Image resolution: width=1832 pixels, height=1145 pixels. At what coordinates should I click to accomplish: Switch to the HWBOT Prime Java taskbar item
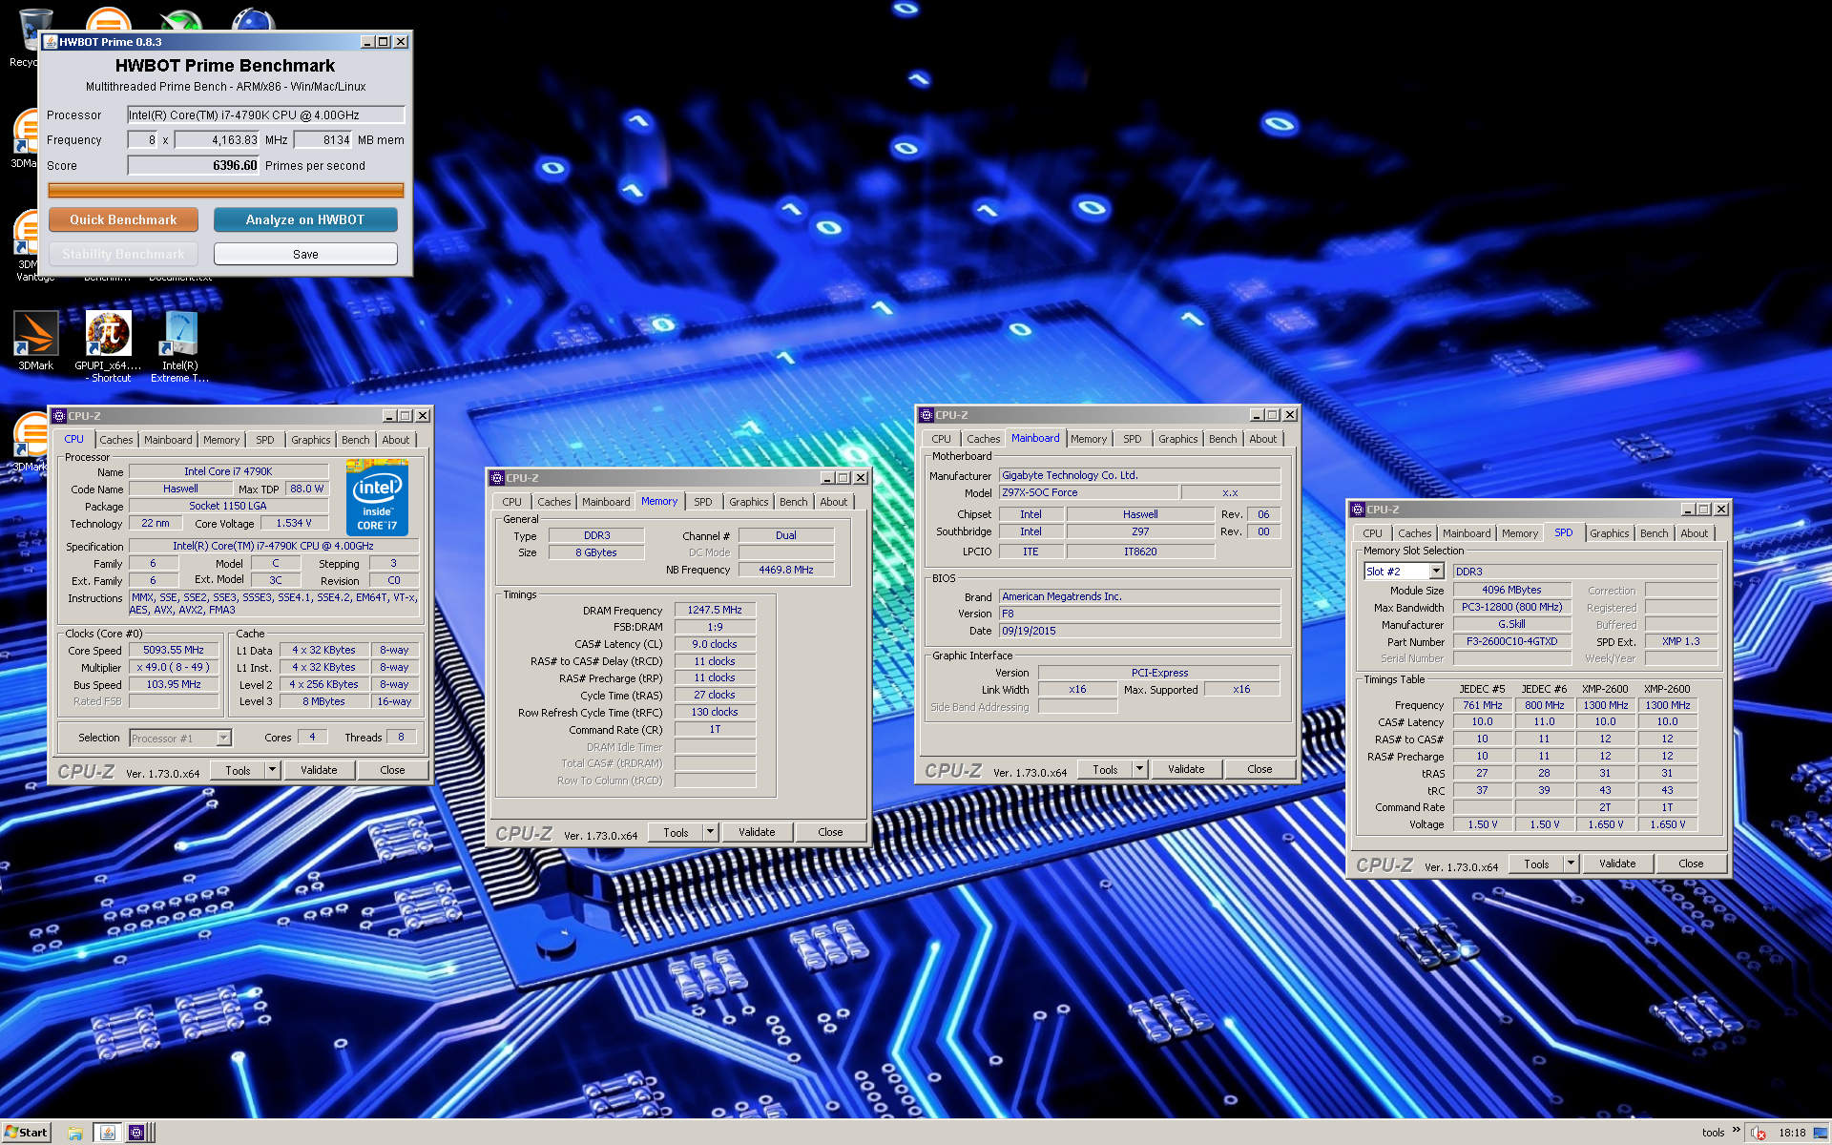(107, 1133)
